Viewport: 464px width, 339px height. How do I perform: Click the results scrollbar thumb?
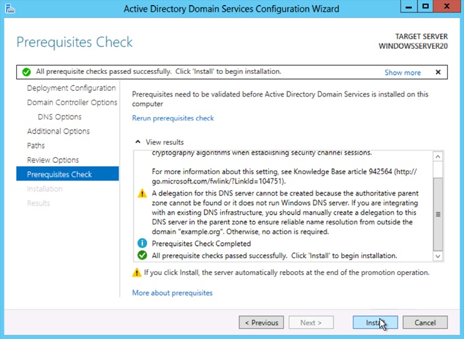[x=438, y=214]
